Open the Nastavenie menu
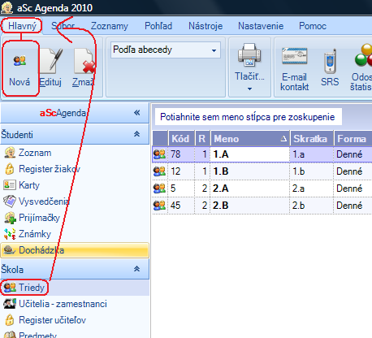This screenshot has width=372, height=338. coord(261,26)
